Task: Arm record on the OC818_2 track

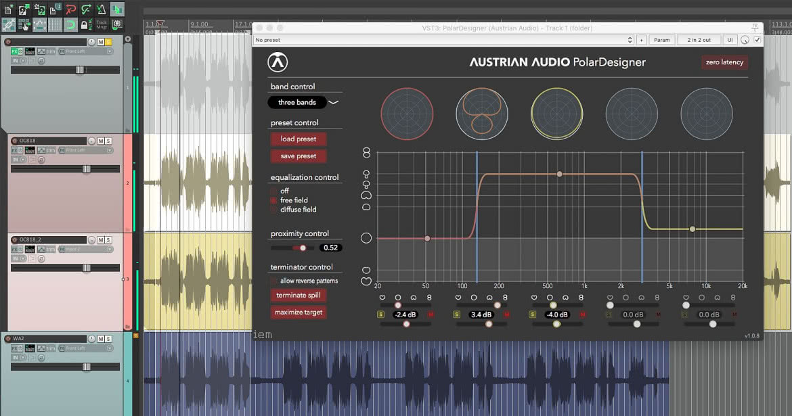Action: [x=14, y=240]
